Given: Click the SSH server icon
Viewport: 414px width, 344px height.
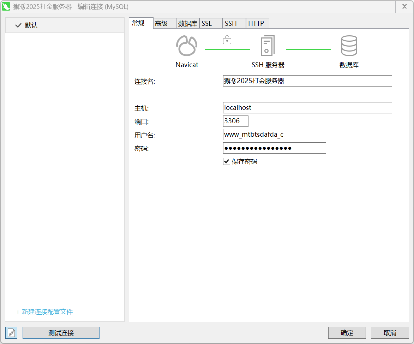Looking at the screenshot, I should click(x=268, y=46).
